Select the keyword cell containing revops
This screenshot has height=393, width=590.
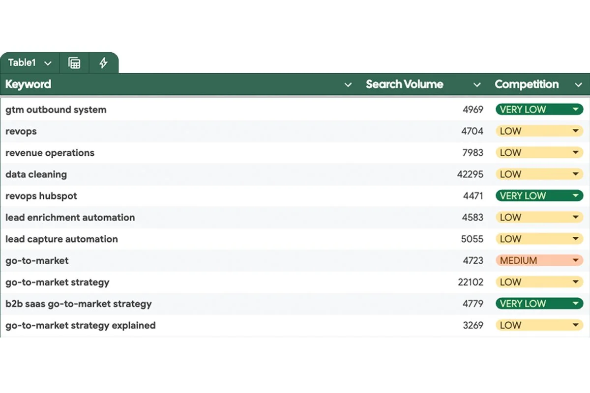click(x=22, y=131)
